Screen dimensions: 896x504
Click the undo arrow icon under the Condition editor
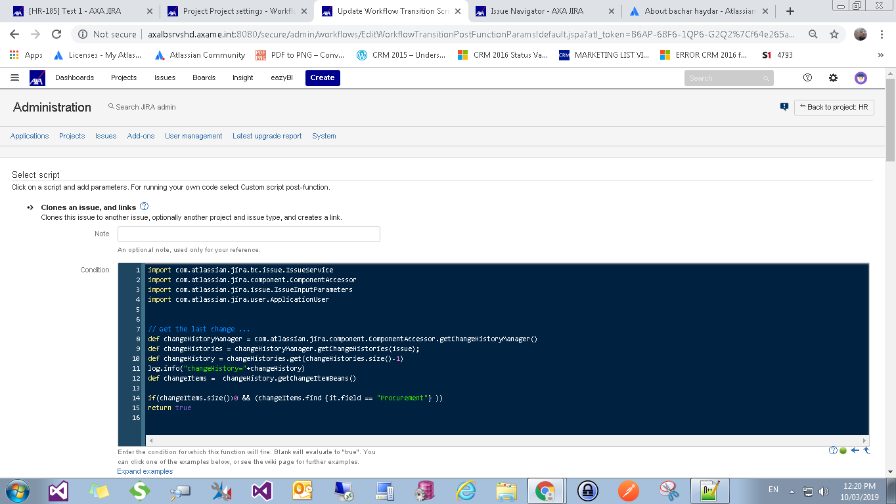pos(866,450)
